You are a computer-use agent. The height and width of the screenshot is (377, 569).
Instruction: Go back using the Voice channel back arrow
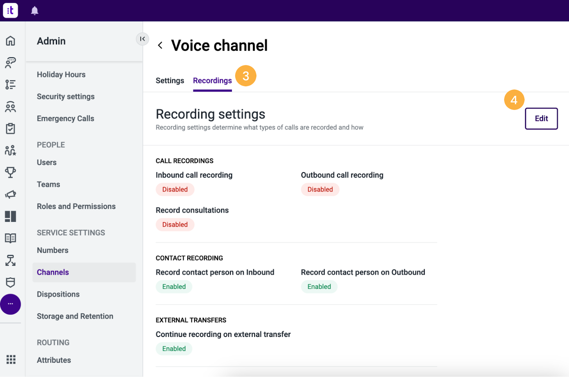160,45
